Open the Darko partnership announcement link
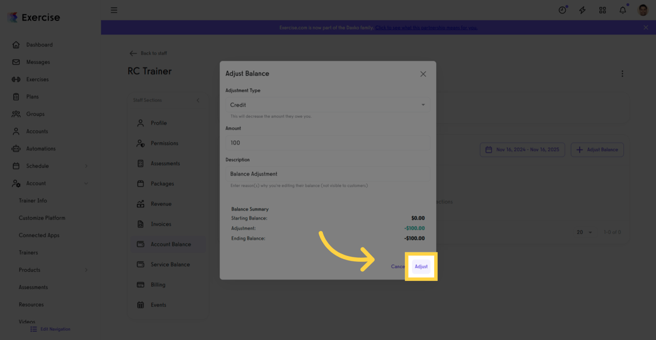 [426, 27]
